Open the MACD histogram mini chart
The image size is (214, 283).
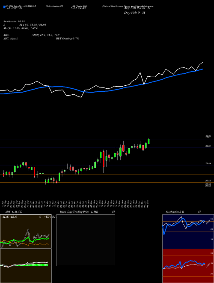tap(26, 266)
